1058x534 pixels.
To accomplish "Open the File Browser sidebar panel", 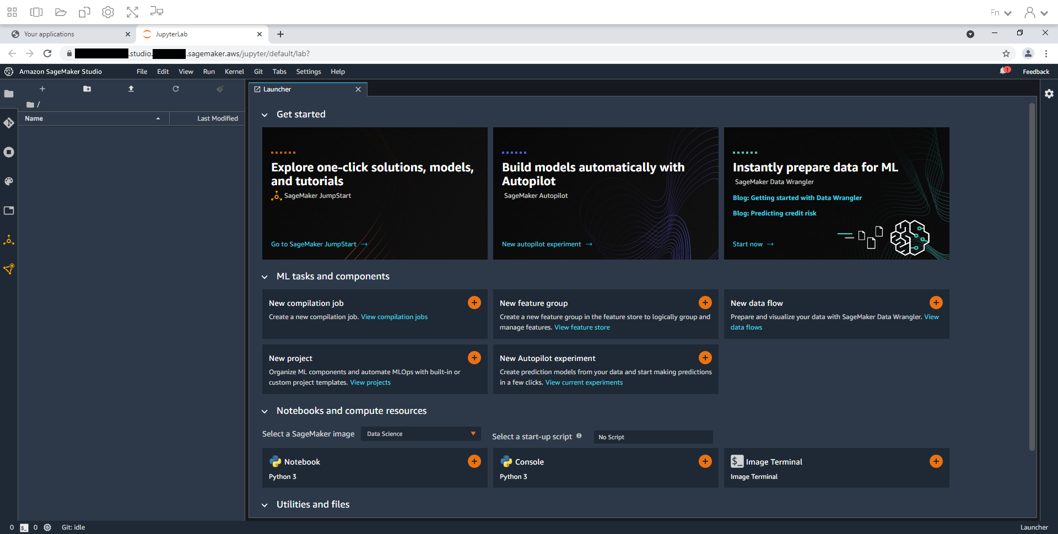I will coord(9,94).
